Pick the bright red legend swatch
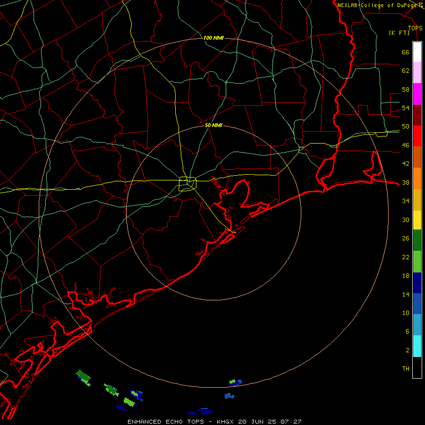The height and width of the screenshot is (425, 425). click(x=417, y=136)
